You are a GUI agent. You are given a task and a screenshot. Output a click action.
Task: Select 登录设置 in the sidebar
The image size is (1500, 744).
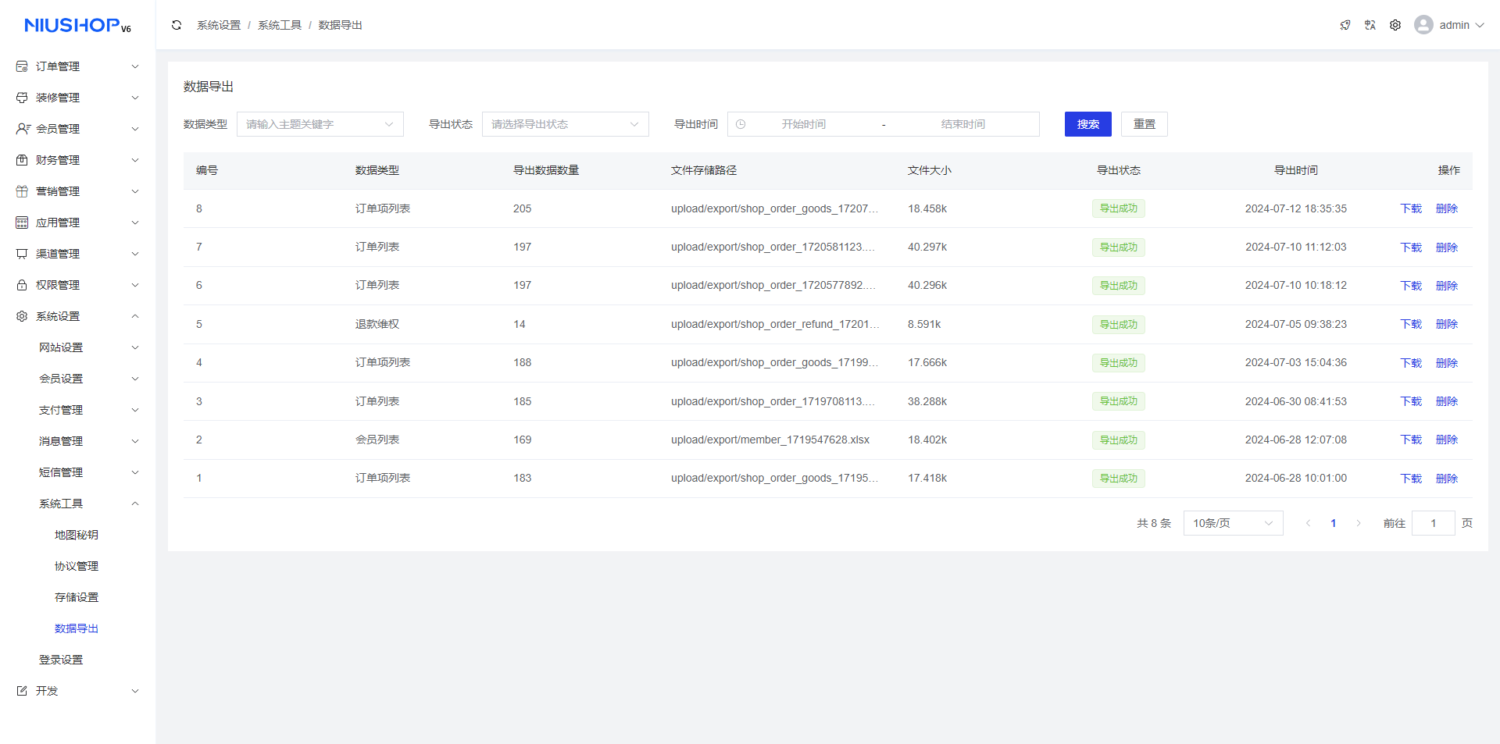click(x=61, y=660)
